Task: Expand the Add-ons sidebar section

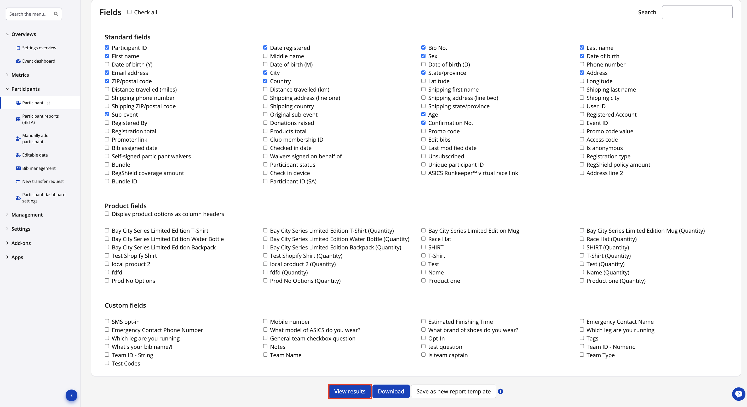Action: (21, 243)
